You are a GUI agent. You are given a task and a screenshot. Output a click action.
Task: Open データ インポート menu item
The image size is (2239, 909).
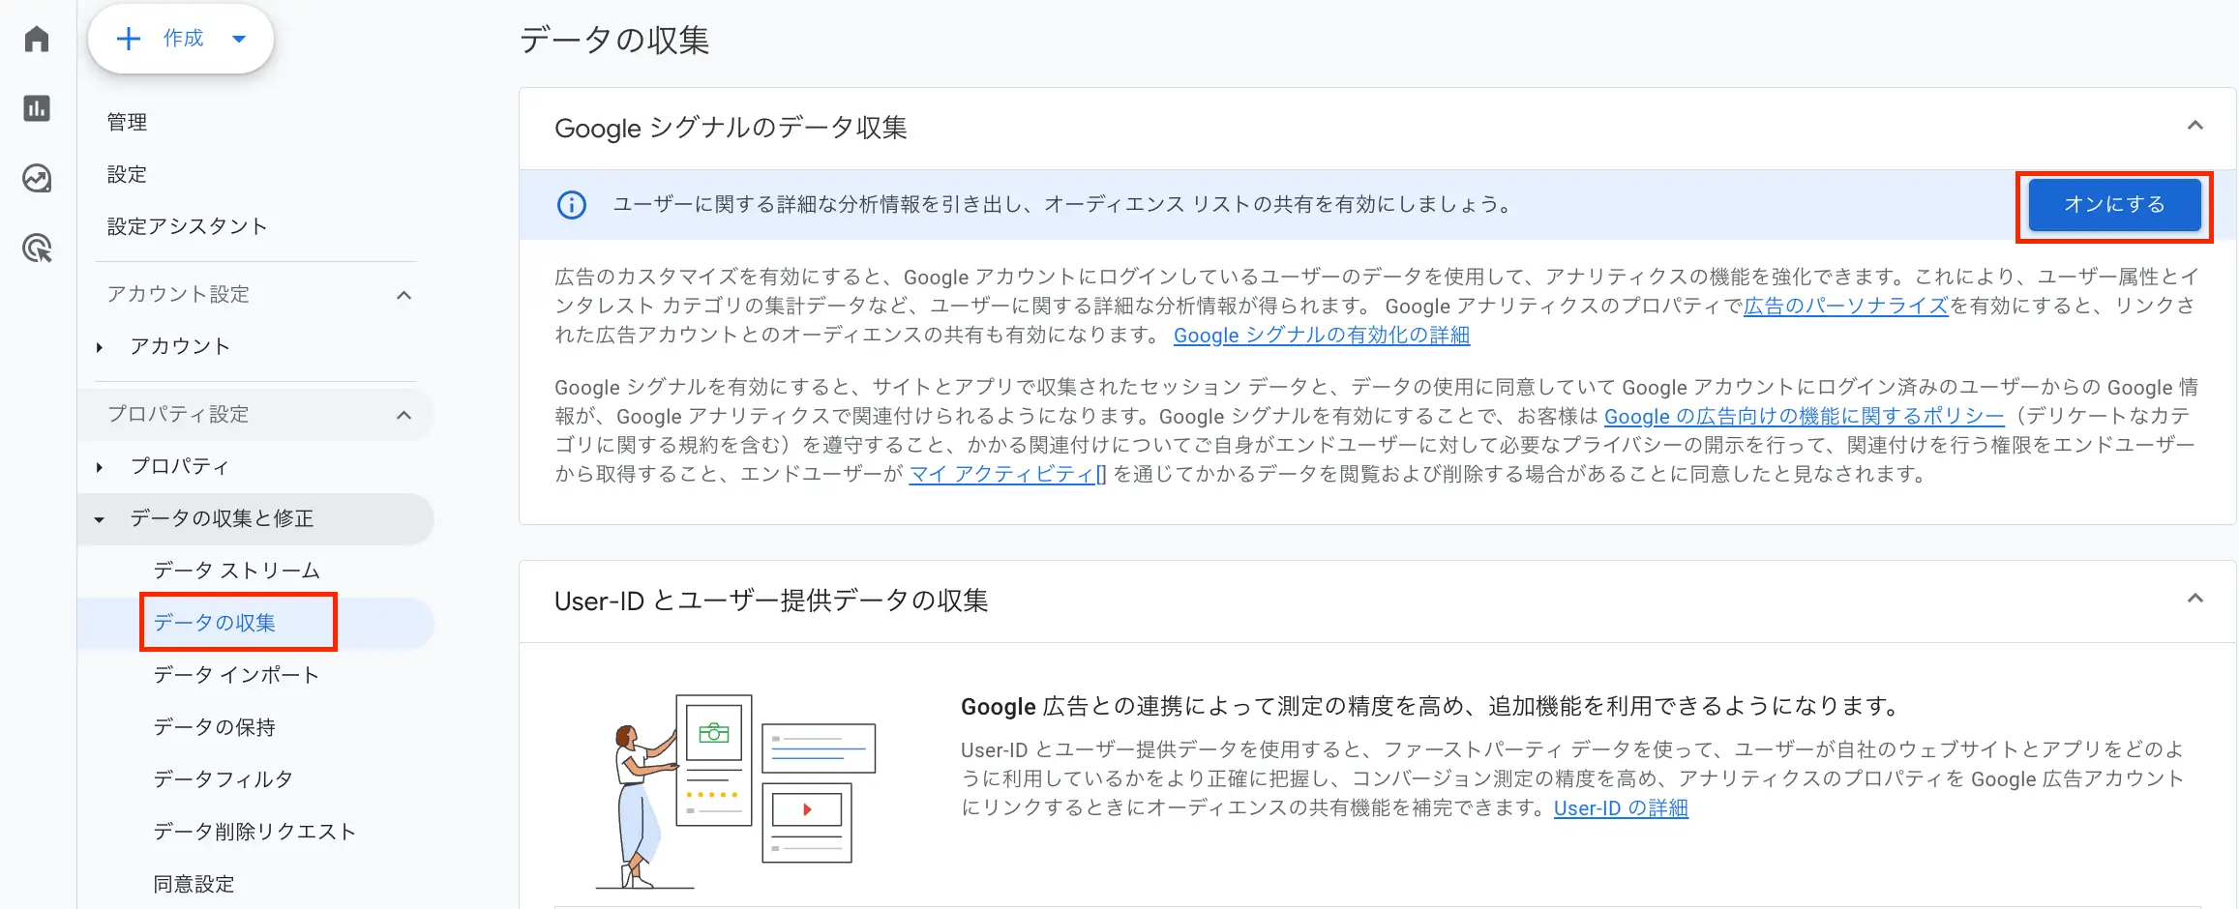(237, 675)
